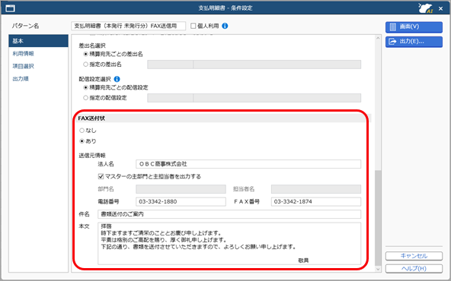Click the 指定の配信設定 code field
This screenshot has width=451, height=281.
click(x=170, y=98)
